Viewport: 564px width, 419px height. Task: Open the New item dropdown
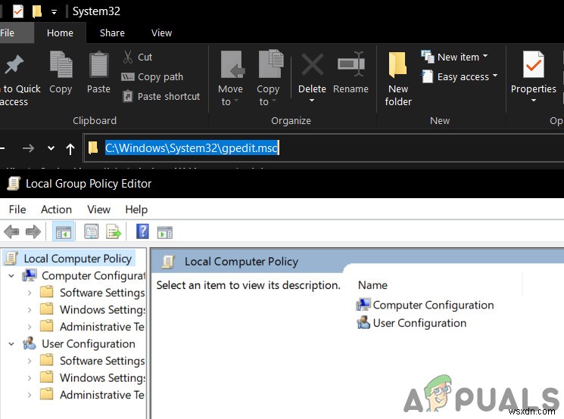click(455, 57)
